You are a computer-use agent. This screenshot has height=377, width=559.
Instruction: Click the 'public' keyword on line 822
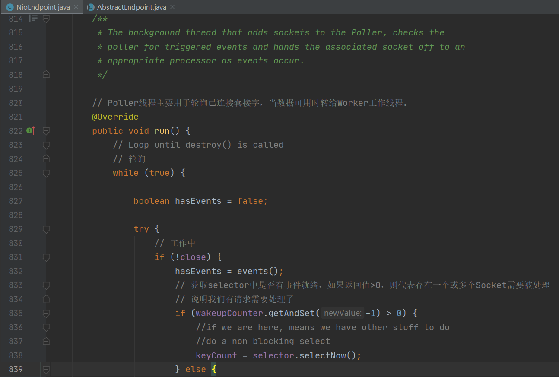[x=108, y=131]
